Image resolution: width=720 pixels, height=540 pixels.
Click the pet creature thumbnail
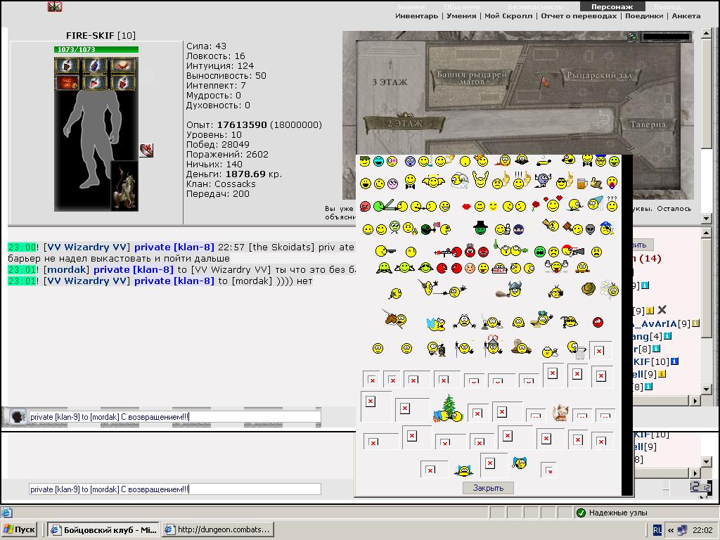tap(124, 186)
